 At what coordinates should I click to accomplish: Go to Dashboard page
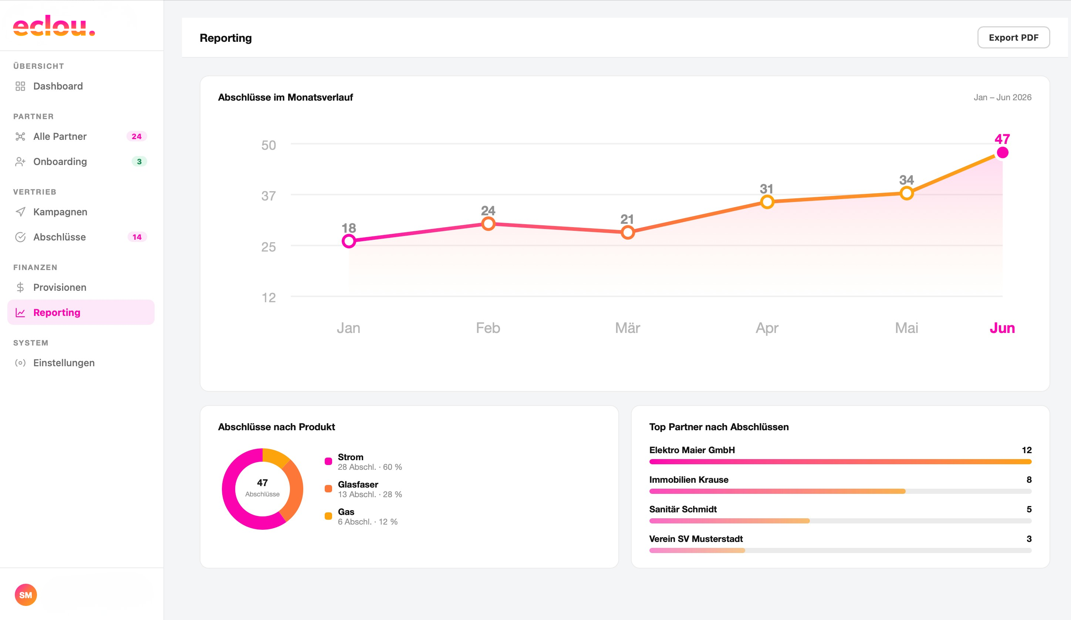[81, 86]
